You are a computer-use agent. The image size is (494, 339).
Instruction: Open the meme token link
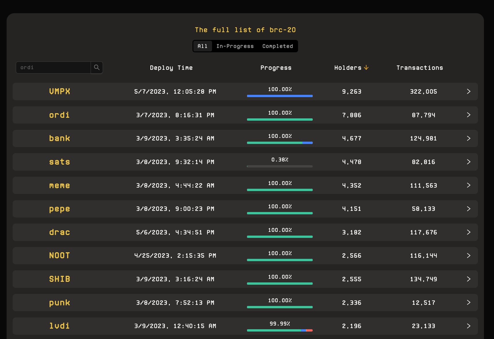(x=60, y=185)
